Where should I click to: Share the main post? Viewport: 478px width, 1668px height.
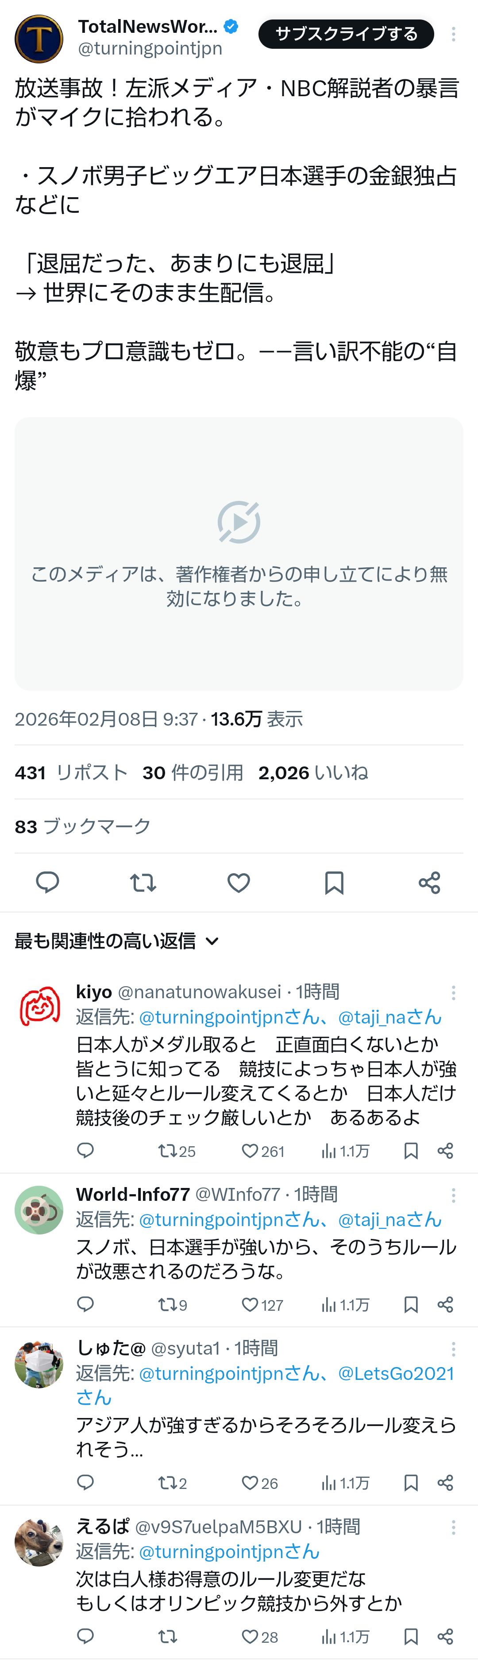coord(429,883)
